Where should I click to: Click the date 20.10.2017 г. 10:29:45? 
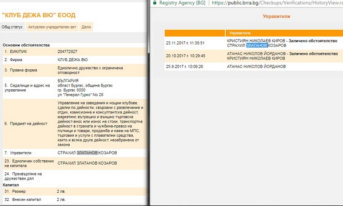185,56
